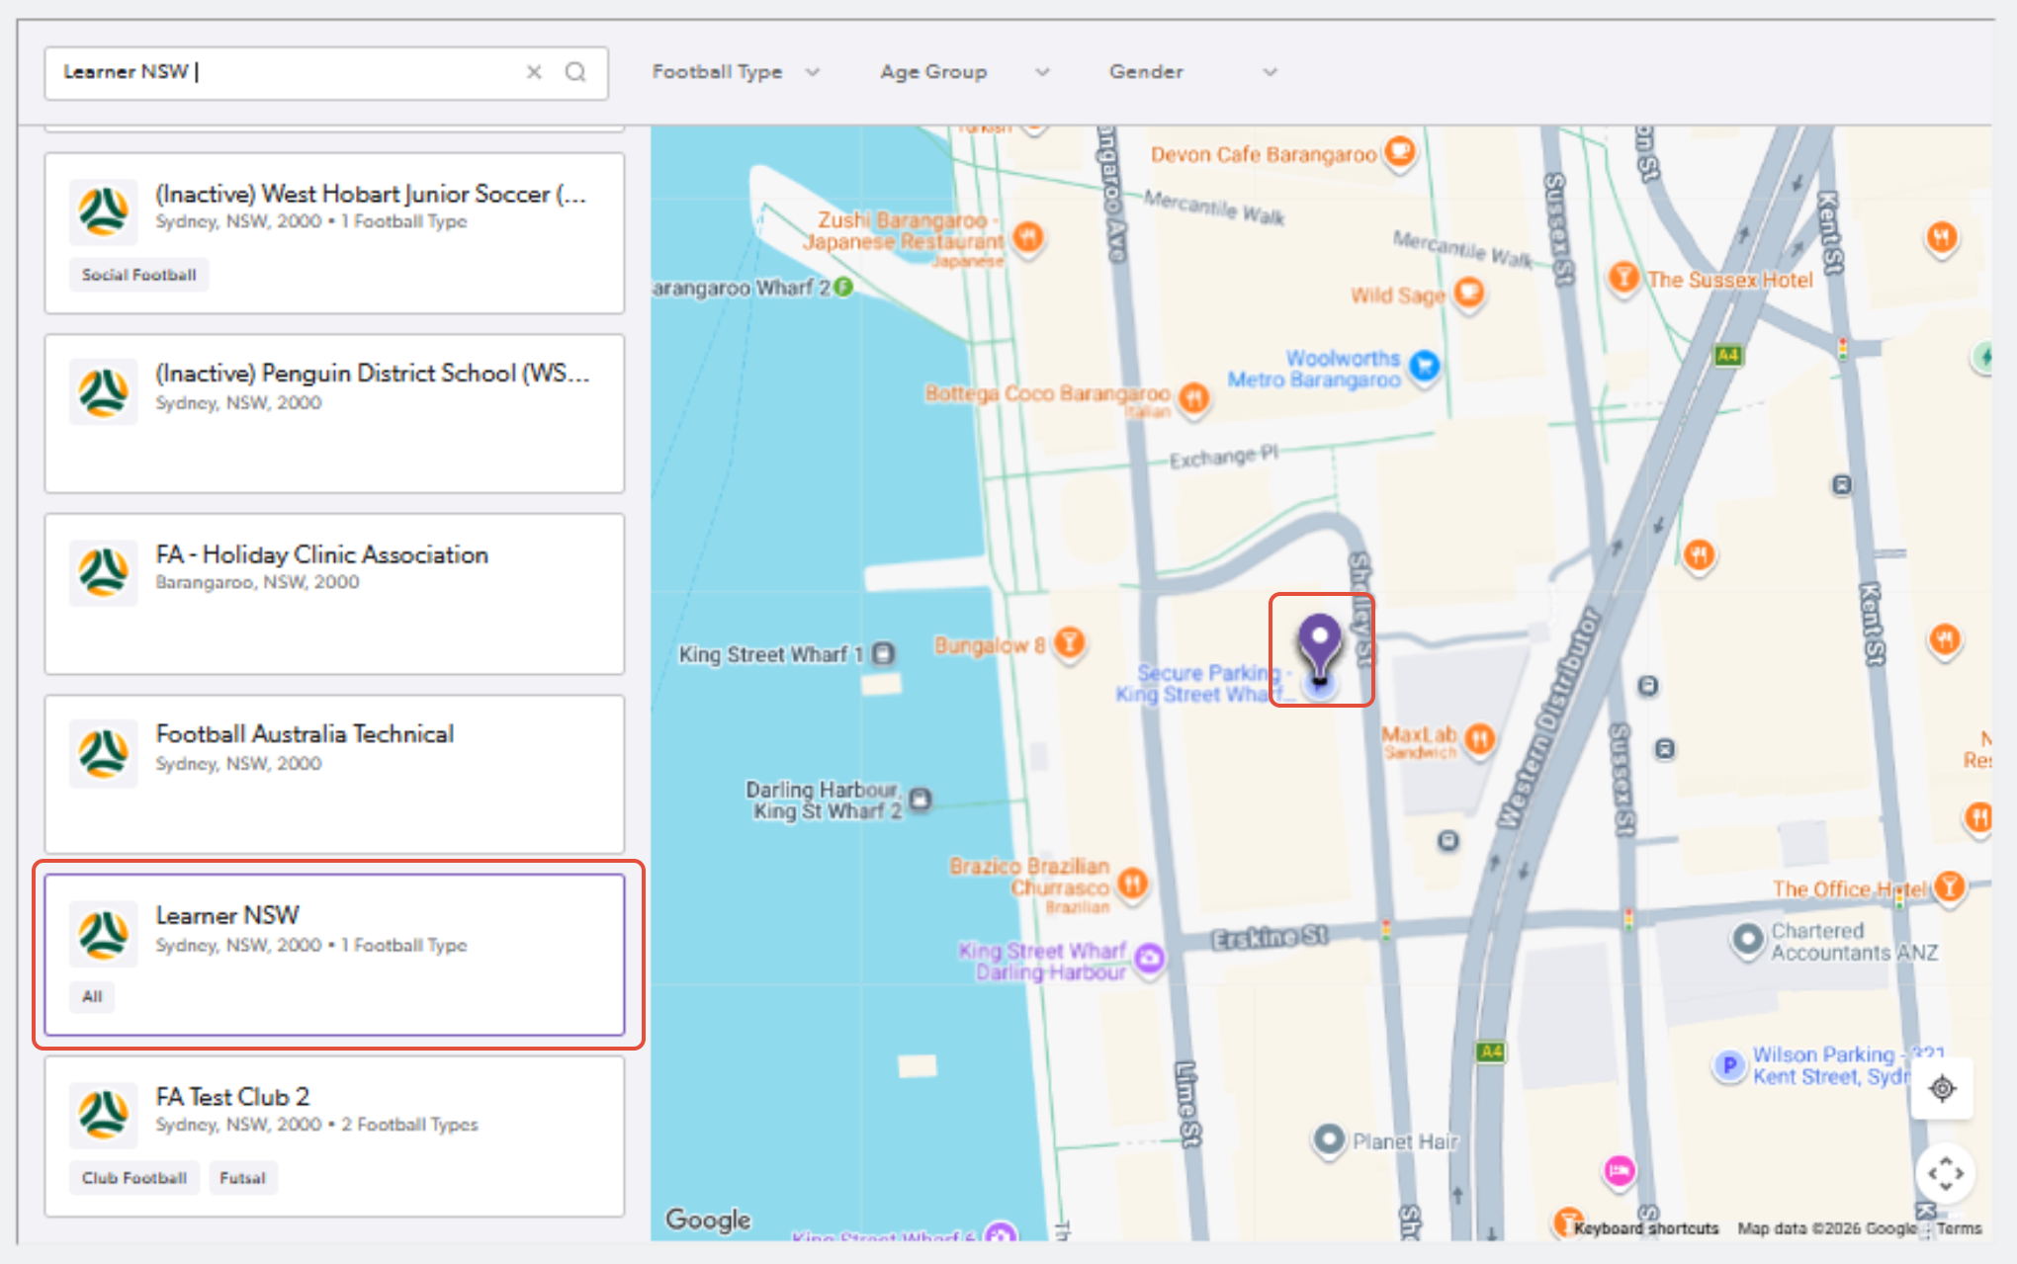Open the map camera controls button

point(1945,1174)
